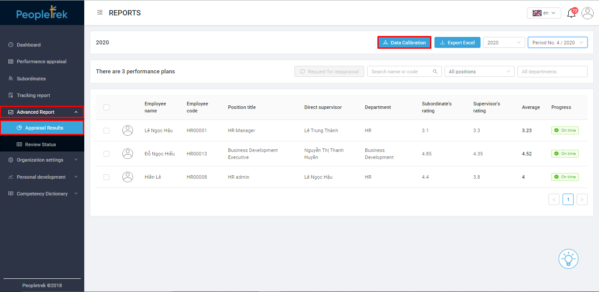
Task: Open Dashboard in the sidebar
Action: coord(29,45)
